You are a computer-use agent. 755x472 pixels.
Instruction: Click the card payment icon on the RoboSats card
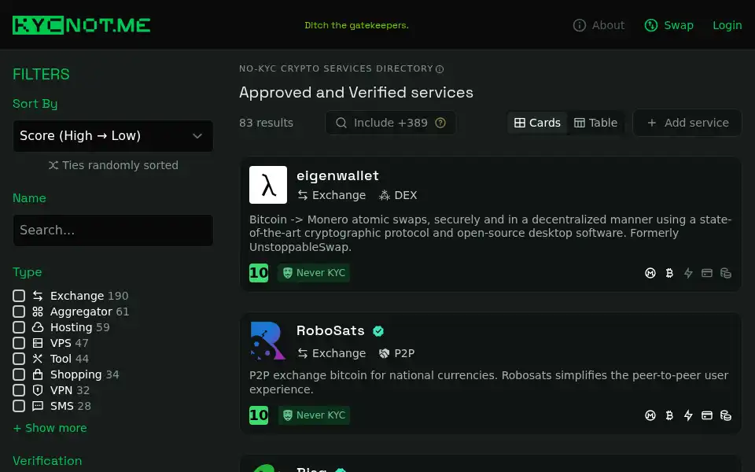[x=707, y=415]
